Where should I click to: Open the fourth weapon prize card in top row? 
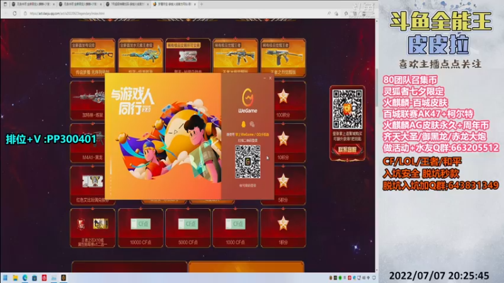click(x=235, y=58)
